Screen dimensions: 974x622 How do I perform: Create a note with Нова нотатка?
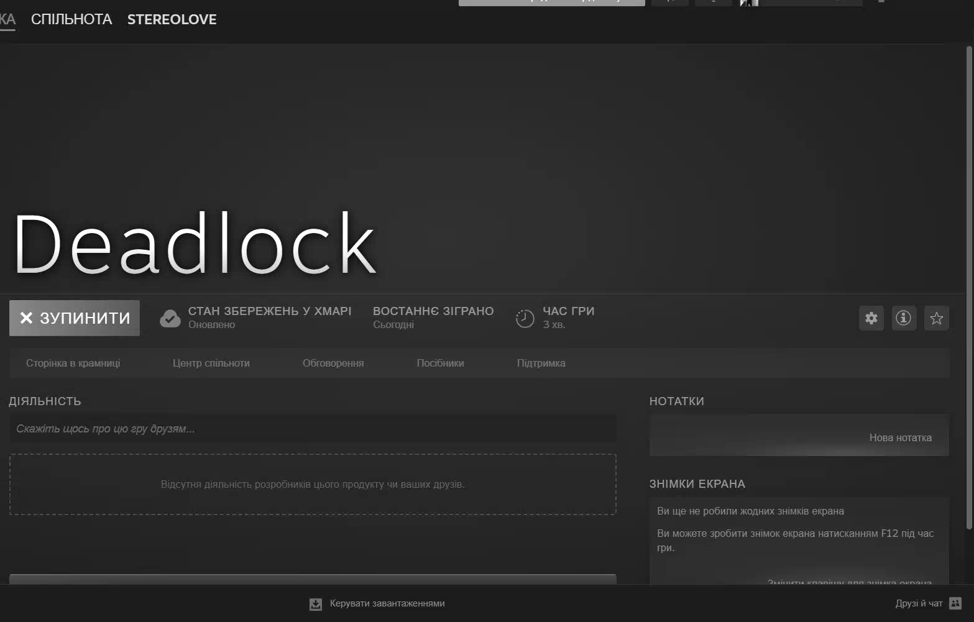coord(900,437)
